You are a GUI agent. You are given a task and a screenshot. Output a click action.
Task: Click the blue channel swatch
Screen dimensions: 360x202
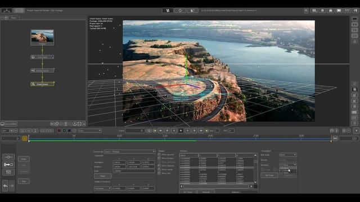pyautogui.click(x=69, y=131)
